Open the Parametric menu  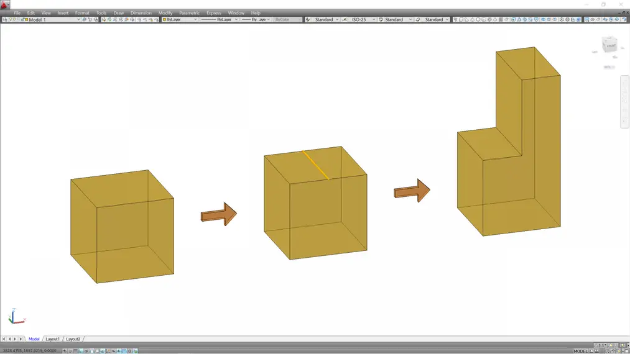(189, 12)
